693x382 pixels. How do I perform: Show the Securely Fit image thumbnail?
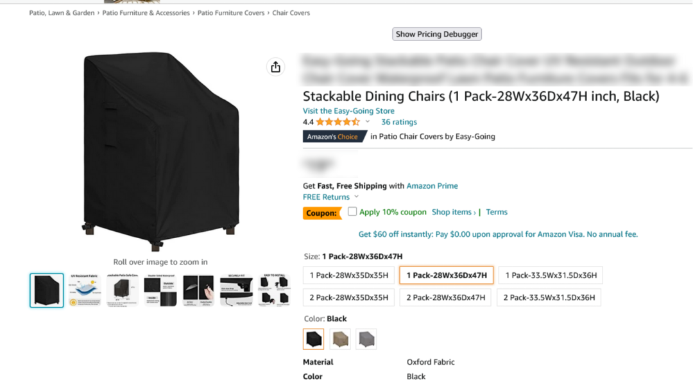pyautogui.click(x=236, y=290)
